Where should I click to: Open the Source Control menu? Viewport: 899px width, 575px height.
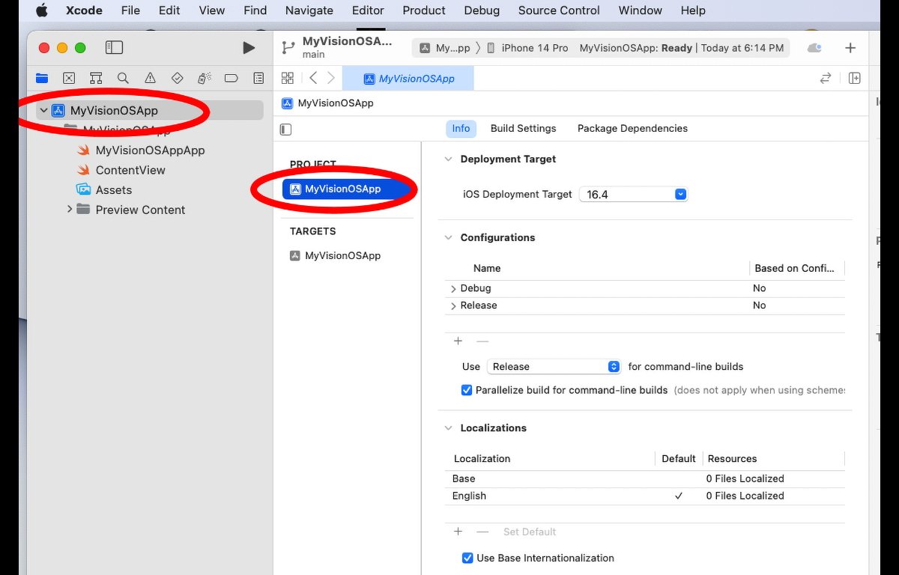[559, 10]
